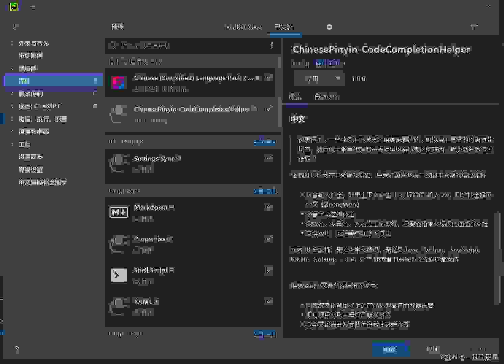Screen dimensions: 504x364
Task: Uncheck the Markdown plugin checkbox
Action: tap(269, 207)
